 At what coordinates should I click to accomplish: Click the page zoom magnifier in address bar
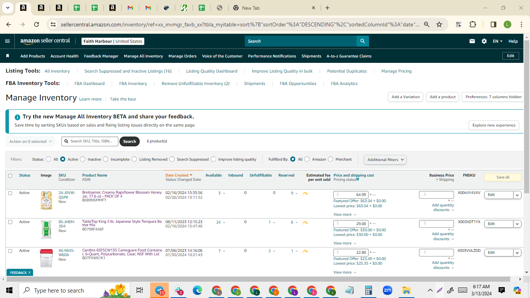click(x=427, y=24)
